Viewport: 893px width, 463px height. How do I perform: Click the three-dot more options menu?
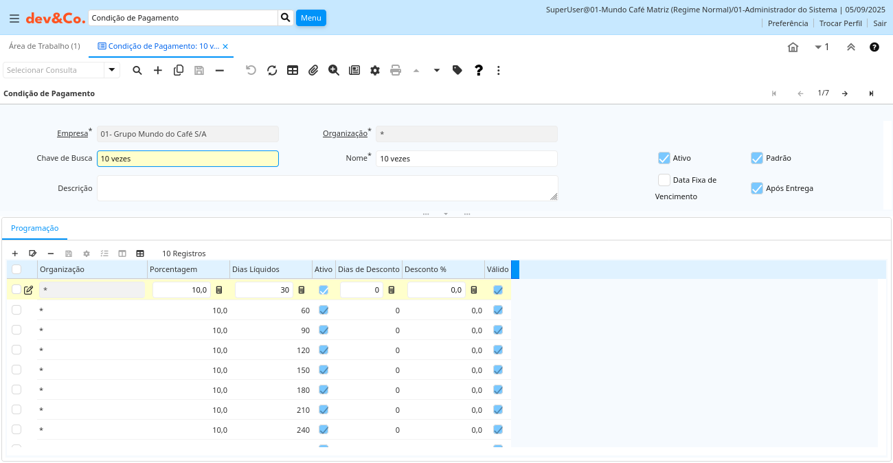pos(499,70)
